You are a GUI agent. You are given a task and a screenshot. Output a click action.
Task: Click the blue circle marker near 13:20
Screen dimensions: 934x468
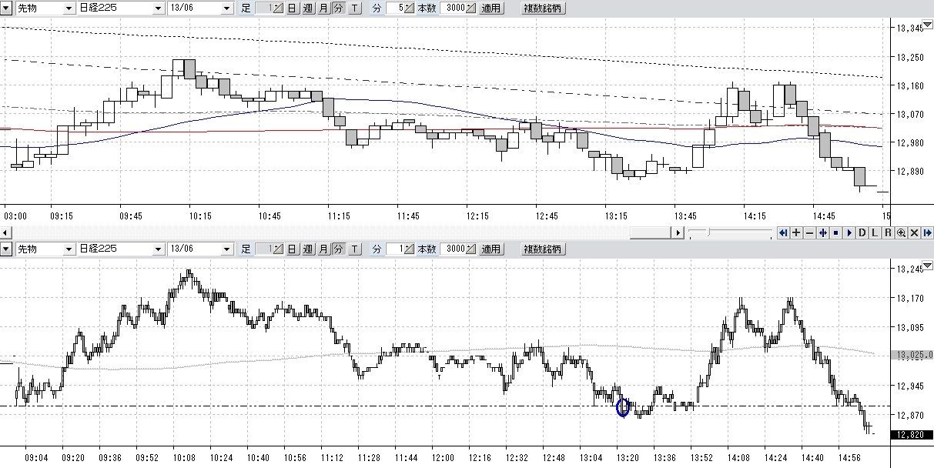point(623,408)
